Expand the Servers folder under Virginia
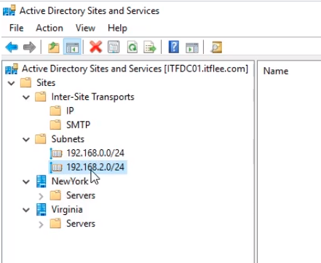 pos(41,224)
